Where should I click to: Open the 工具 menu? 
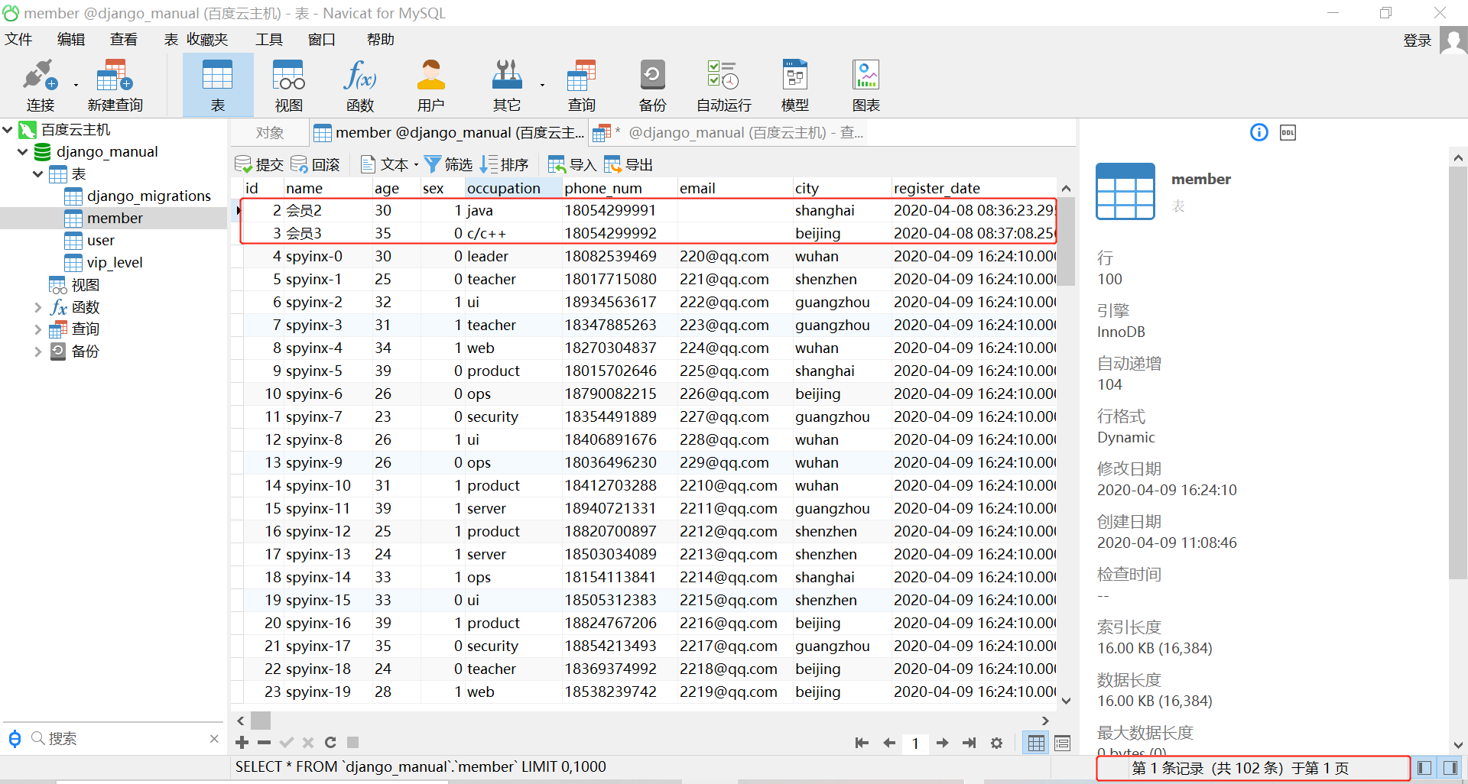tap(269, 39)
